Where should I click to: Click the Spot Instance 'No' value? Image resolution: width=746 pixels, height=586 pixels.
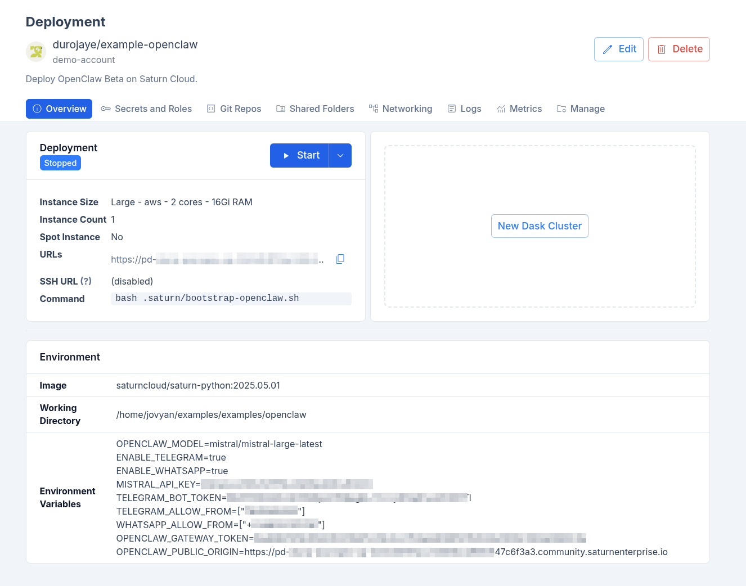117,237
